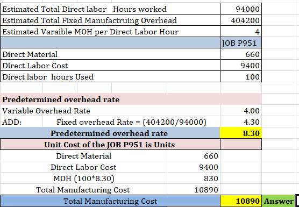Select the cell 'Estimated Total Direct labor Hours worked'
This screenshot has width=299, height=207.
pyautogui.click(x=110, y=9)
